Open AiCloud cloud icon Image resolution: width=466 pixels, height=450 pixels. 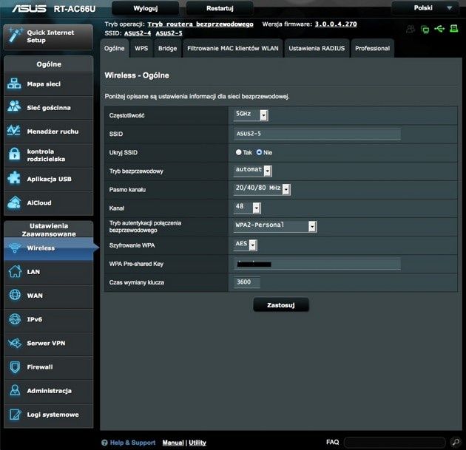click(x=14, y=202)
